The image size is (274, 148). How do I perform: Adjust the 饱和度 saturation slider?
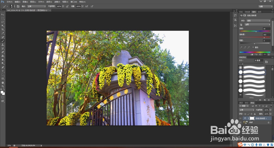[264, 37]
